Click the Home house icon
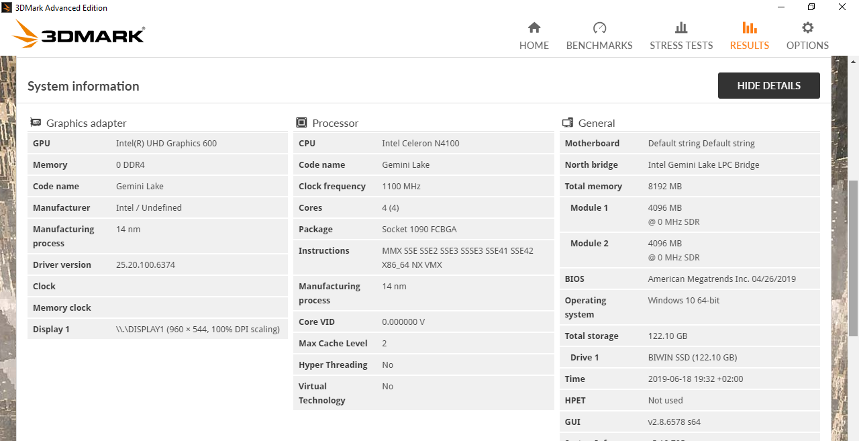 [x=534, y=28]
